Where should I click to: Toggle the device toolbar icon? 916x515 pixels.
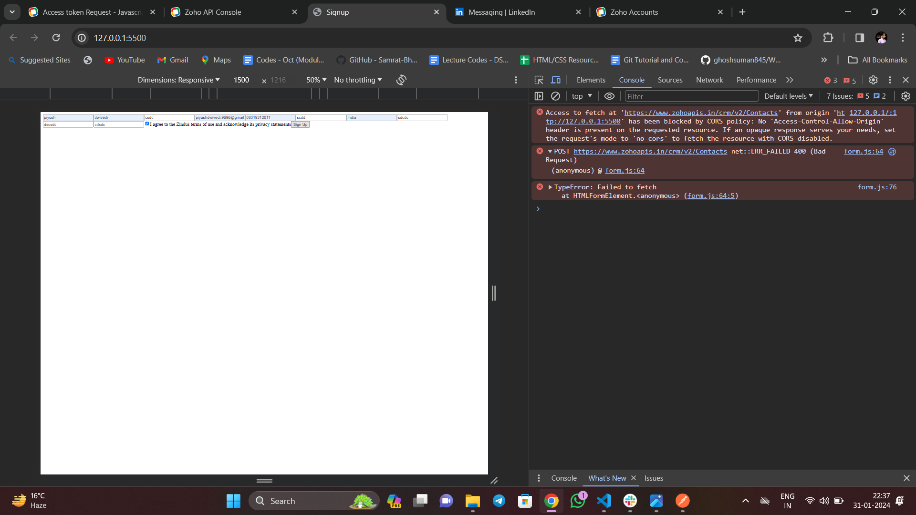click(x=556, y=80)
